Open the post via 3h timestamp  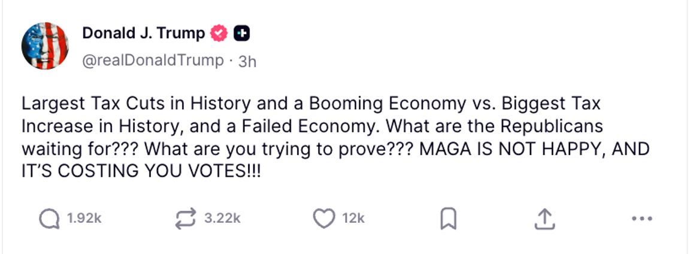tap(247, 61)
